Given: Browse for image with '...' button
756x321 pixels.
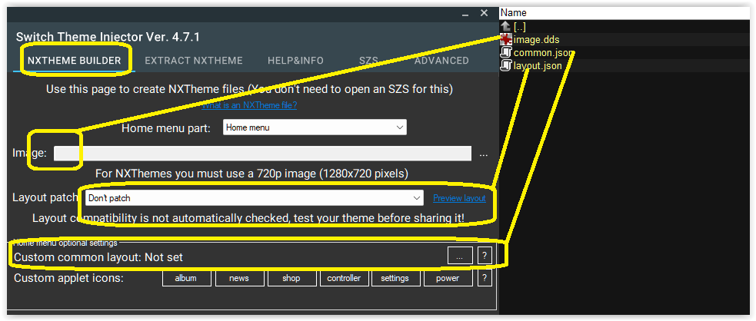Looking at the screenshot, I should pyautogui.click(x=484, y=154).
